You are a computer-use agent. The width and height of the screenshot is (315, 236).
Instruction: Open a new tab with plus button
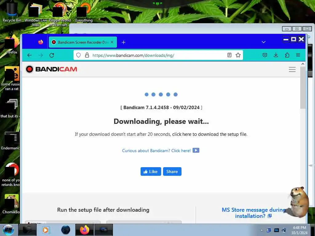(x=124, y=42)
